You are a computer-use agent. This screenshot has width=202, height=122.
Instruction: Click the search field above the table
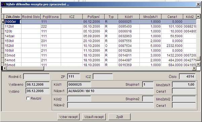pyautogui.click(x=101, y=10)
